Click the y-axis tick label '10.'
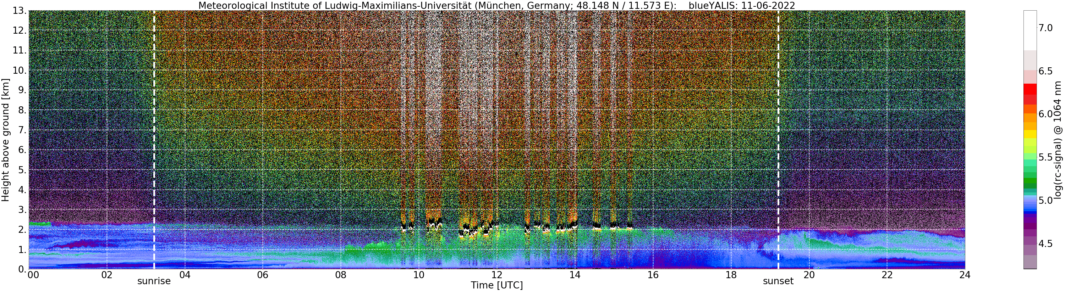This screenshot has width=1065, height=292. point(20,70)
